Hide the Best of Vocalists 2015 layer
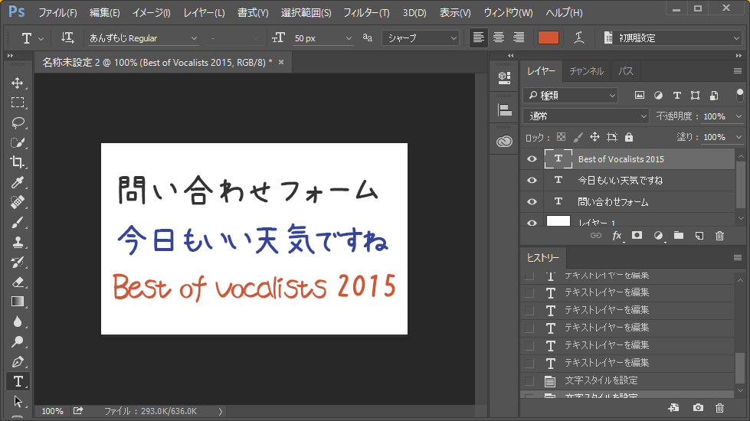The width and height of the screenshot is (750, 421). pos(532,159)
